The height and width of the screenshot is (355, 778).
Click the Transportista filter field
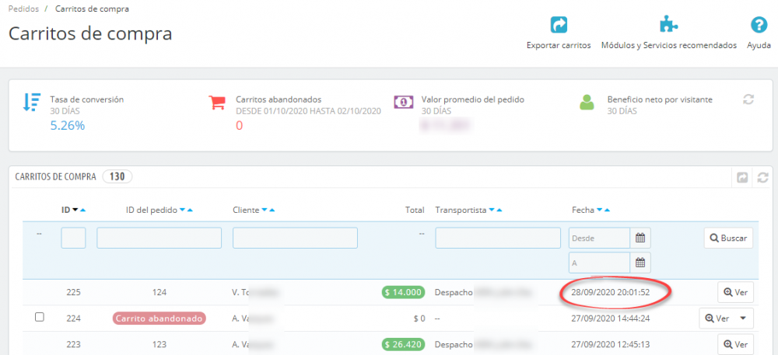[498, 238]
